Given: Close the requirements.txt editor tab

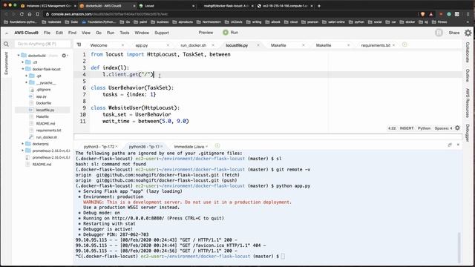Looking at the screenshot, I should [393, 45].
